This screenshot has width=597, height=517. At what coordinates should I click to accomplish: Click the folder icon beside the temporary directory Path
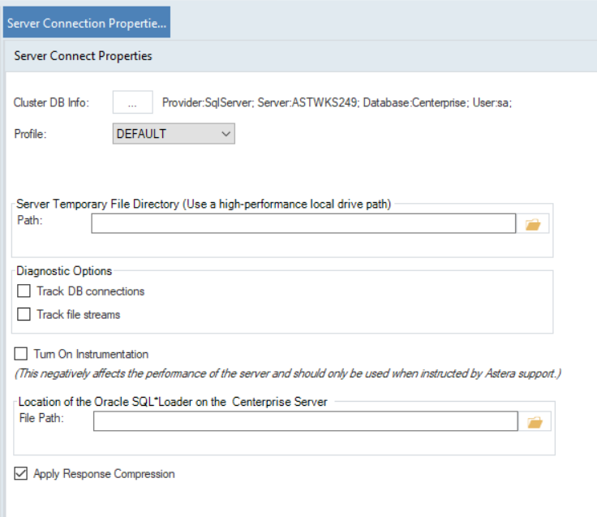(x=533, y=224)
